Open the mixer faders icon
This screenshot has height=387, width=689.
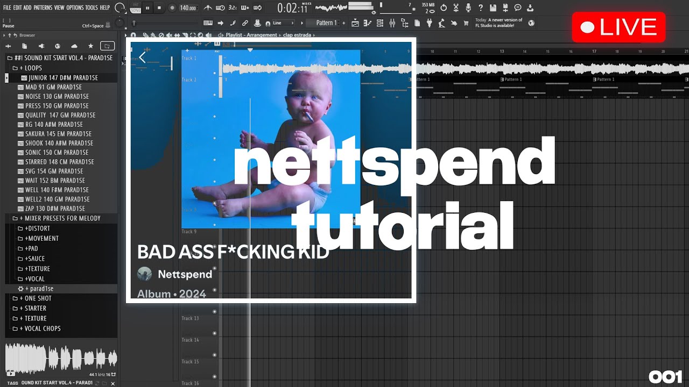(392, 23)
